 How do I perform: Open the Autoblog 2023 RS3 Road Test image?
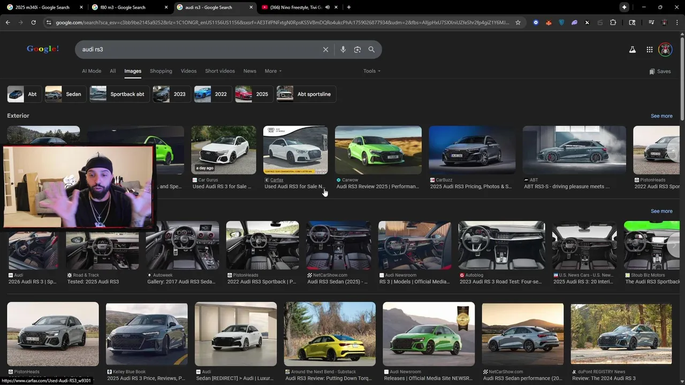point(501,245)
